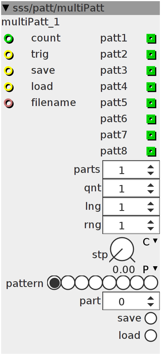This screenshot has width=161, height=355.
Task: Click the part number input field
Action: 131,301
